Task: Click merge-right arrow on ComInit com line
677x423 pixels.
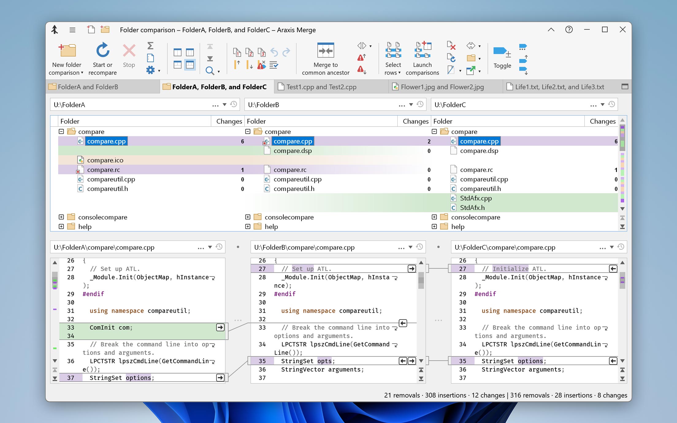Action: coord(220,327)
